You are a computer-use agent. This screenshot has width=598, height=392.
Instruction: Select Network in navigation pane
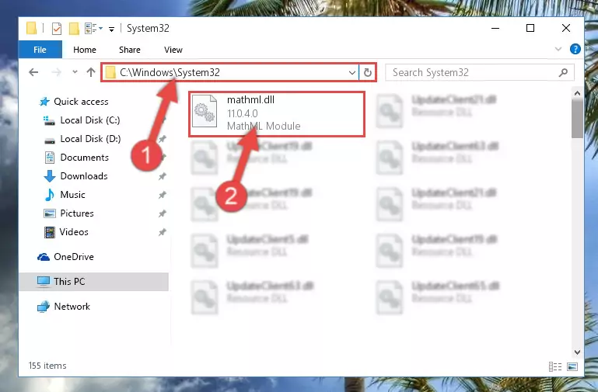click(72, 307)
